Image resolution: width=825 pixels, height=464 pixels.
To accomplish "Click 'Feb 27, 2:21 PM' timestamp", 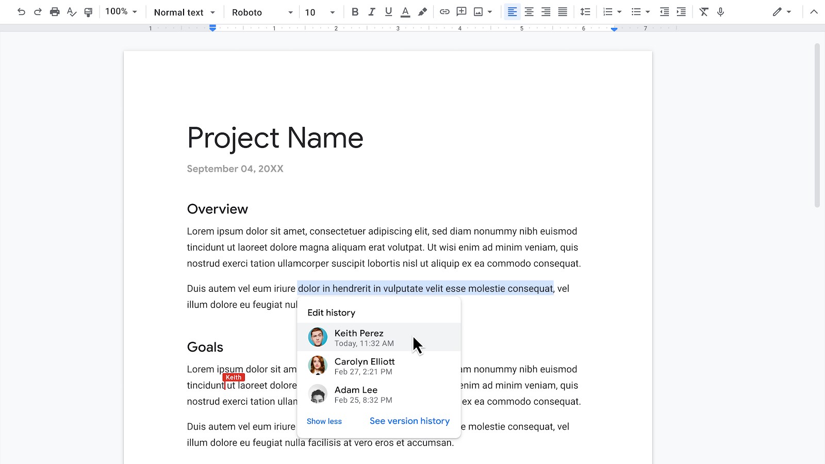I will 363,372.
